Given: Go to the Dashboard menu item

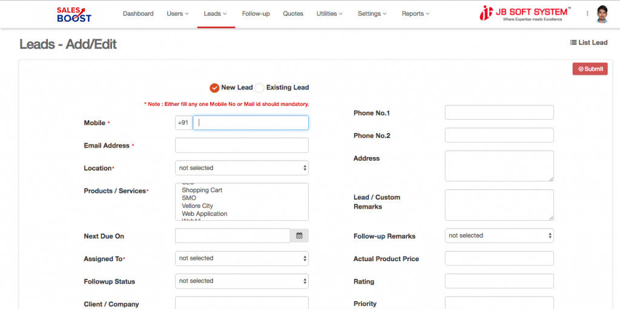Looking at the screenshot, I should tap(138, 14).
